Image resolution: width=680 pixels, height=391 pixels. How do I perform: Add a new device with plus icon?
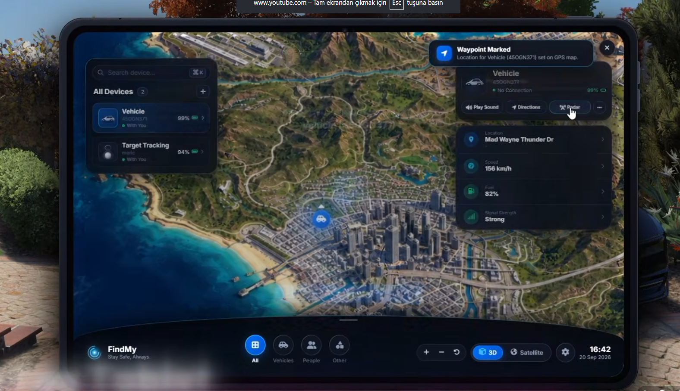pos(203,91)
